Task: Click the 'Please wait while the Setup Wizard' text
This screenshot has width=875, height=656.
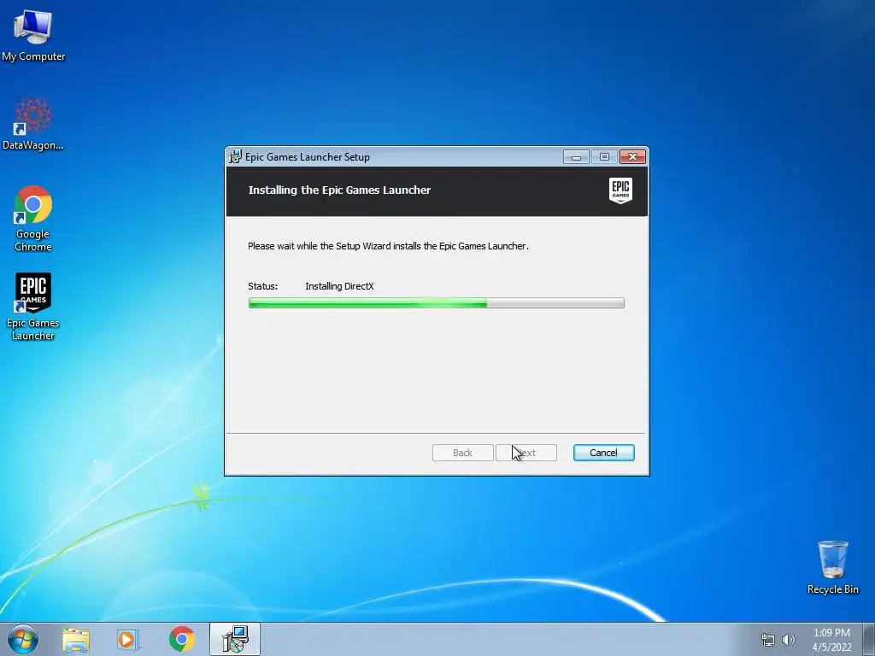Action: pos(388,246)
